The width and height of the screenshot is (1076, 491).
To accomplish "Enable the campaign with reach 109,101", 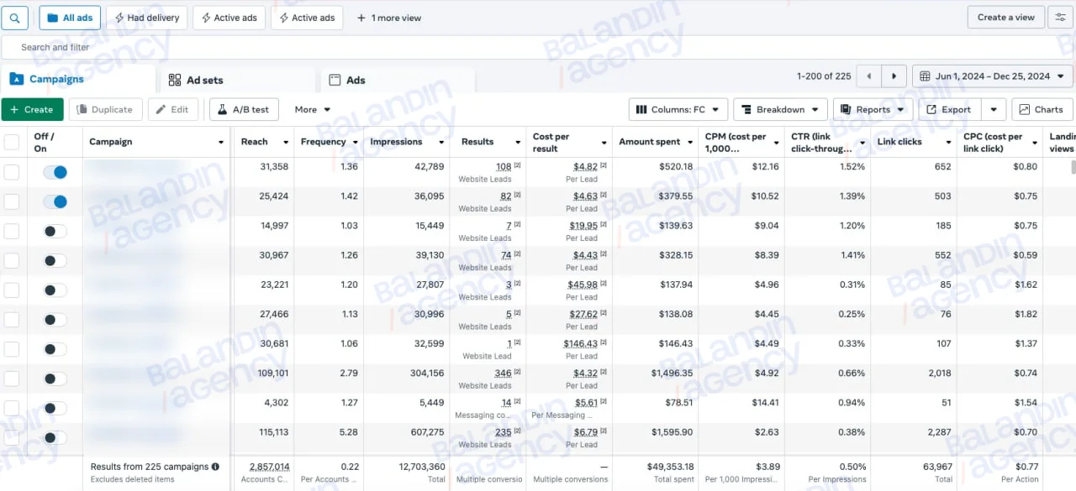I will [55, 379].
